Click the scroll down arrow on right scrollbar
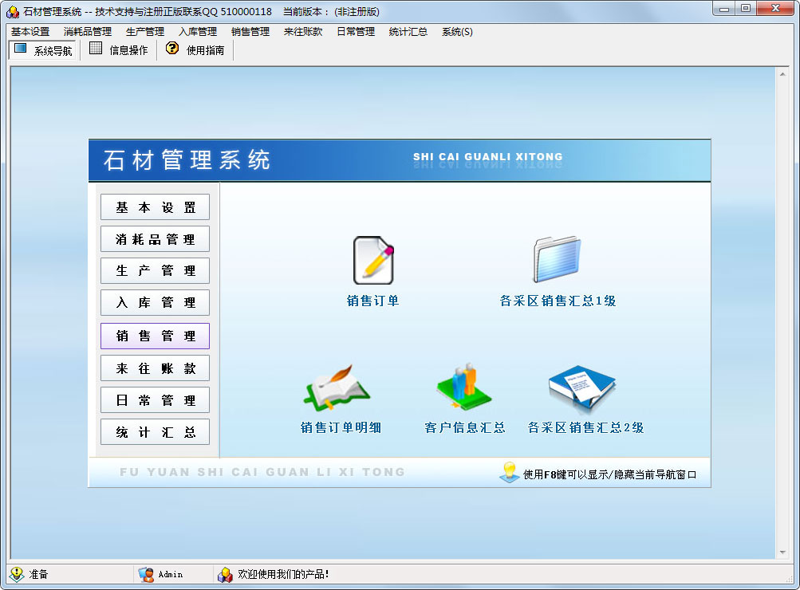Image resolution: width=800 pixels, height=590 pixels. (782, 553)
